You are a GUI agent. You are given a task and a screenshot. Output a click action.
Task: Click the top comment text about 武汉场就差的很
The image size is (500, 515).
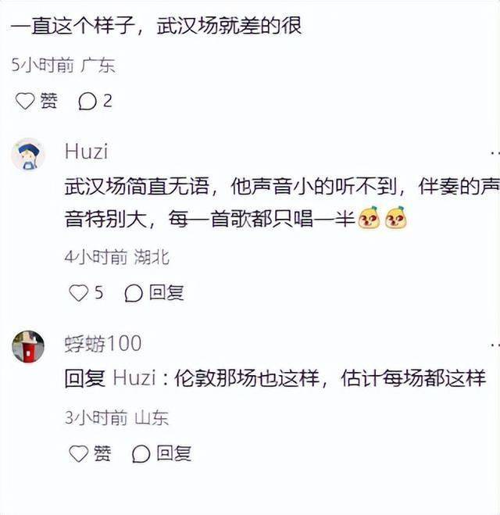(x=156, y=26)
